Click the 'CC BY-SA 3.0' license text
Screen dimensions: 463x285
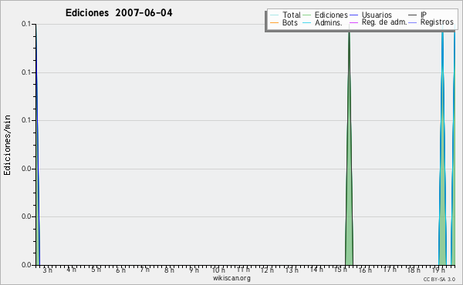coord(439,279)
